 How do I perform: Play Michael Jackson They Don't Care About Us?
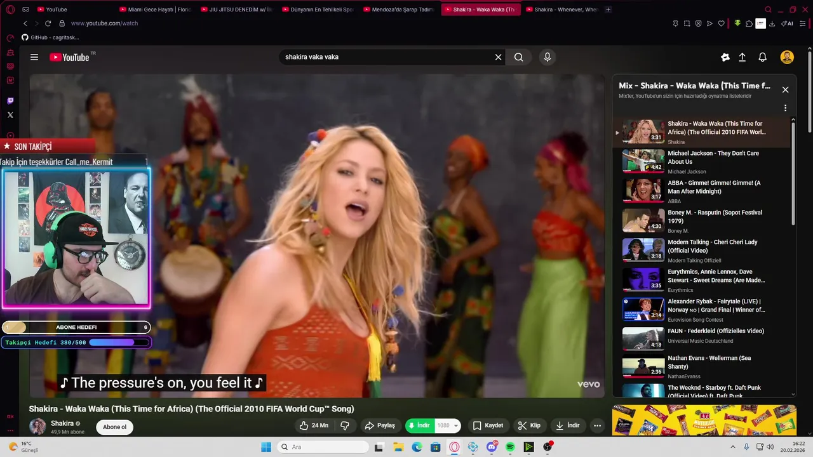(x=701, y=162)
